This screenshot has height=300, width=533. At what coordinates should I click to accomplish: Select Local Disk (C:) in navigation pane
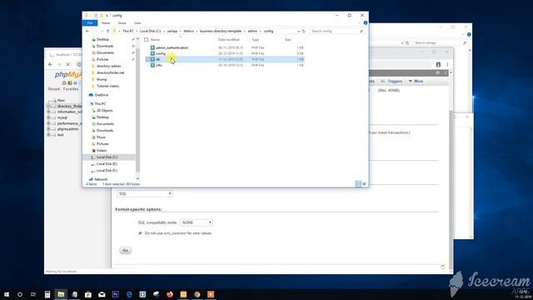(x=107, y=157)
